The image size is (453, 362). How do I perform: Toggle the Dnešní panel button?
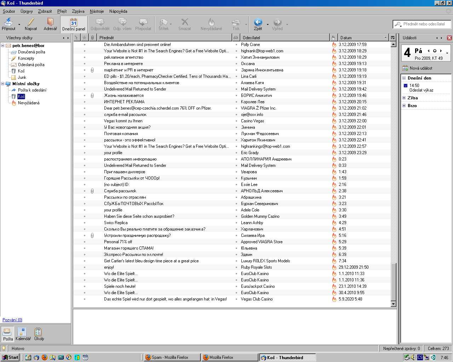point(74,24)
